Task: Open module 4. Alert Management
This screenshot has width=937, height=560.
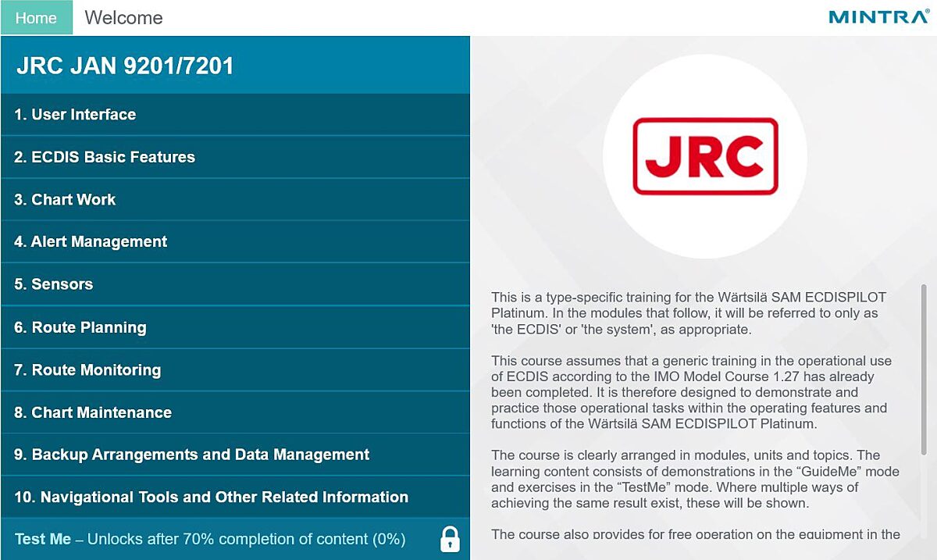Action: point(234,242)
